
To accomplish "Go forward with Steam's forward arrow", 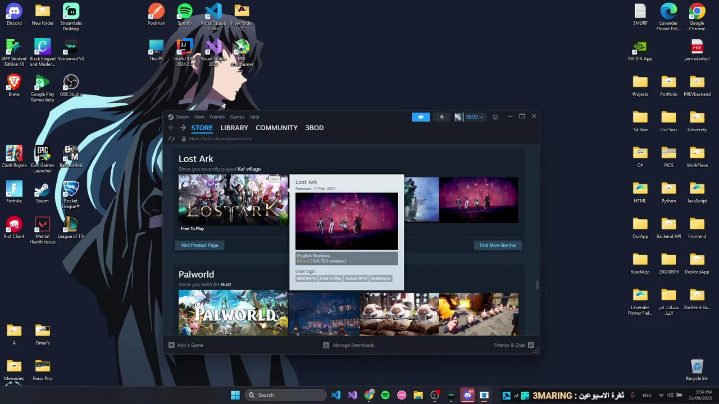I will 183,128.
